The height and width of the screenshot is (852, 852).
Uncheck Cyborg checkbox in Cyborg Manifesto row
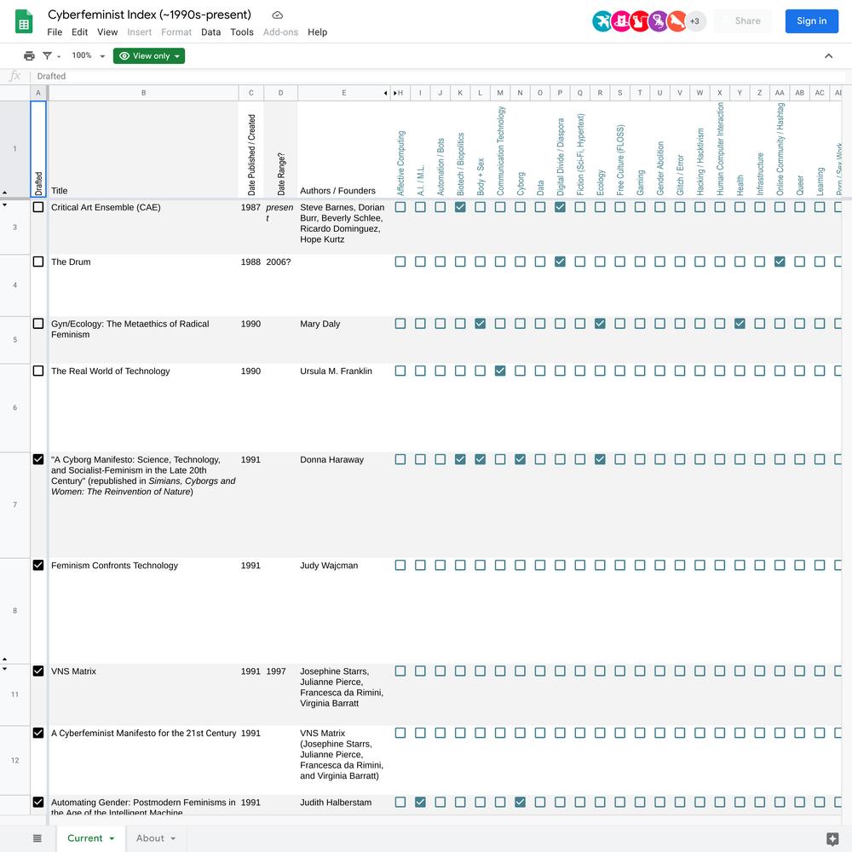[520, 459]
